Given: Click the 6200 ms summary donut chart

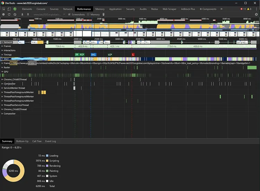Looking at the screenshot, I should tap(13, 171).
